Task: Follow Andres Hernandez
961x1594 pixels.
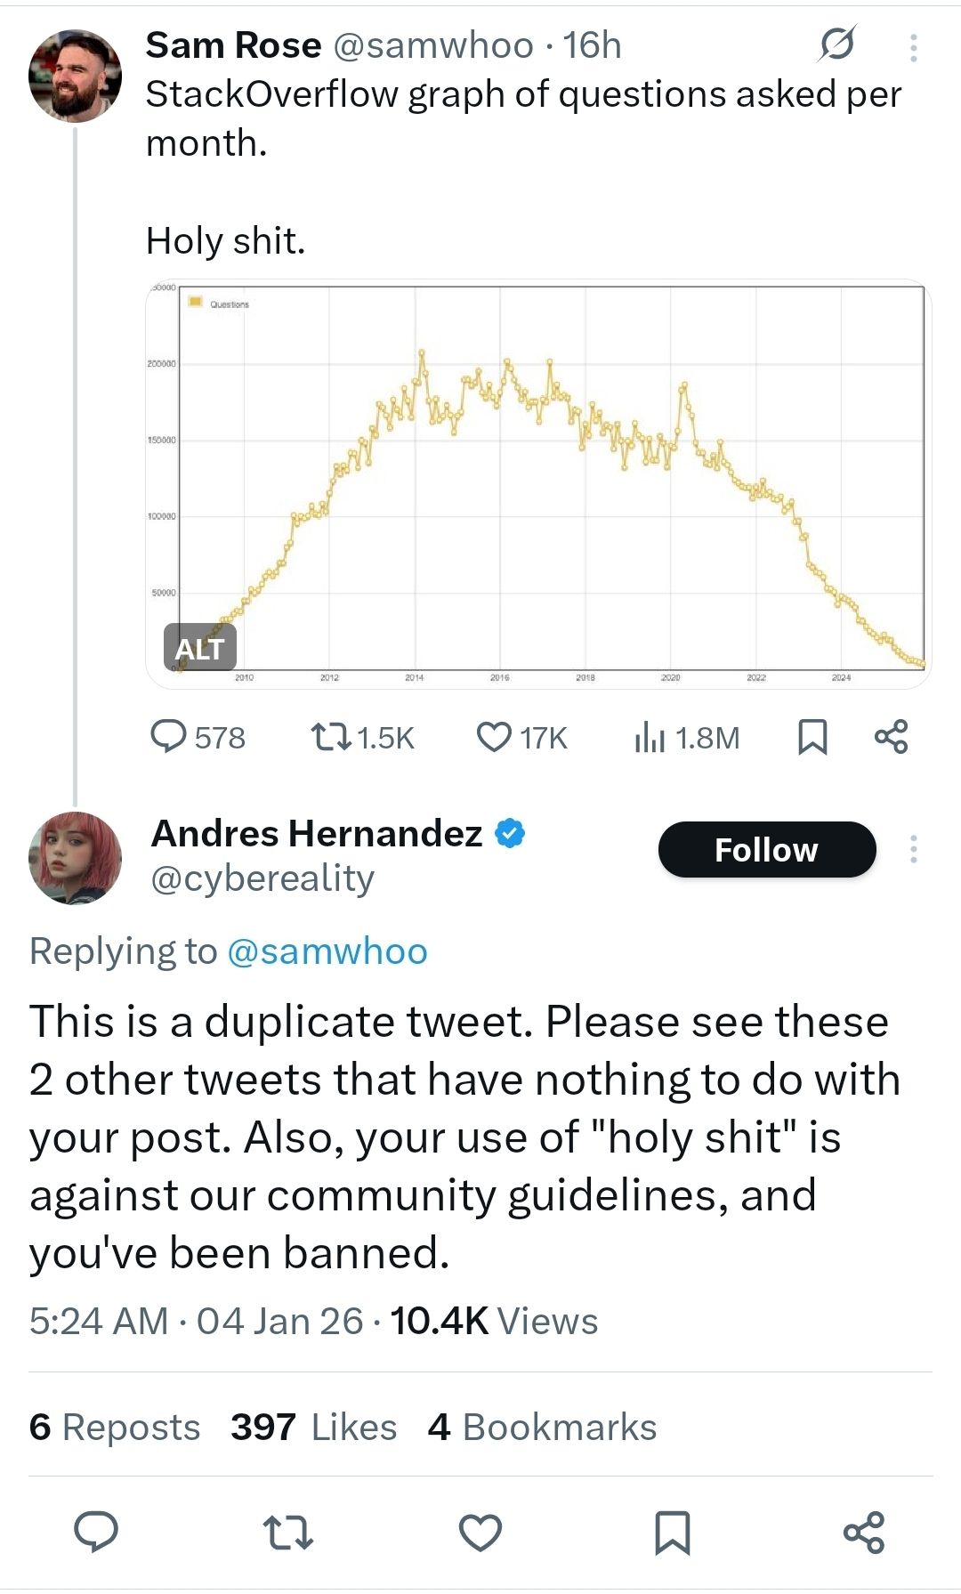Action: (x=766, y=849)
